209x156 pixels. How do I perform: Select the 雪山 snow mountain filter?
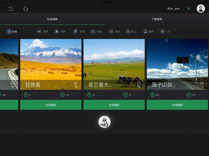[x=131, y=32]
